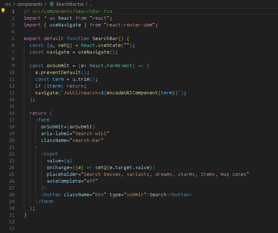Image resolution: width=278 pixels, height=233 pixels.
Task: Click the placeholder string about bosses and variants
Action: coord(165,174)
